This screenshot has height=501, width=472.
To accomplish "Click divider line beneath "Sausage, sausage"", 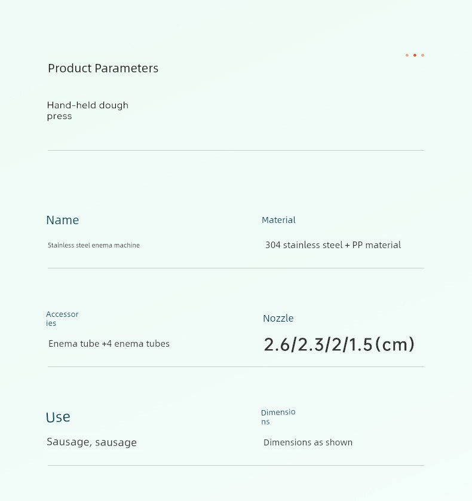I will 236,465.
